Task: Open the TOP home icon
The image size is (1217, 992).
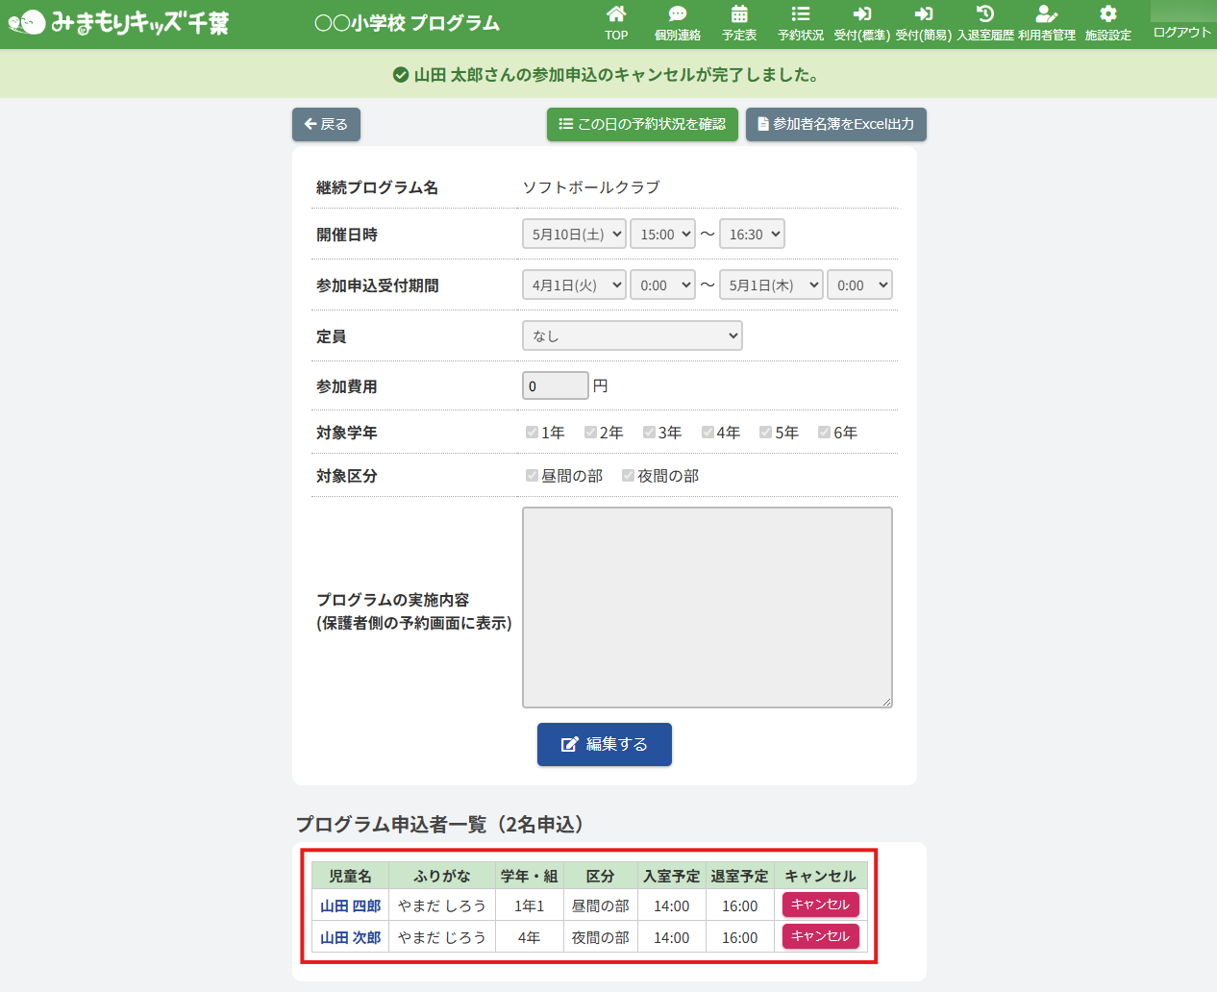Action: click(x=616, y=14)
